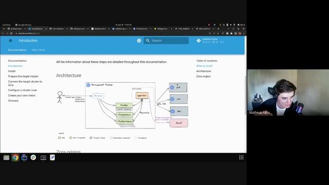The image size is (329, 185).
Task: Click the Architecture heading
Action: point(68,76)
